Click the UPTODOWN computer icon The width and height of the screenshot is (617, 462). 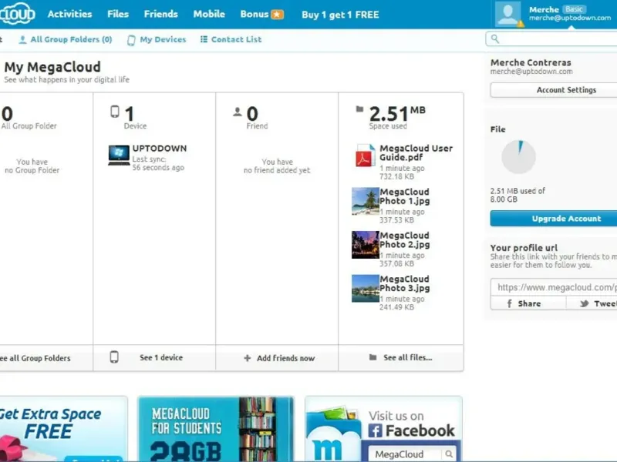pos(119,156)
